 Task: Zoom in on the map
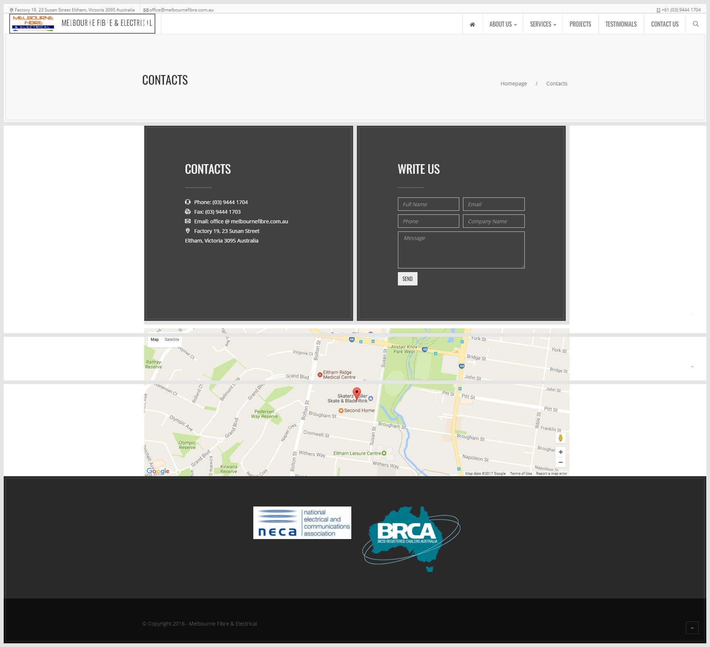(x=561, y=452)
